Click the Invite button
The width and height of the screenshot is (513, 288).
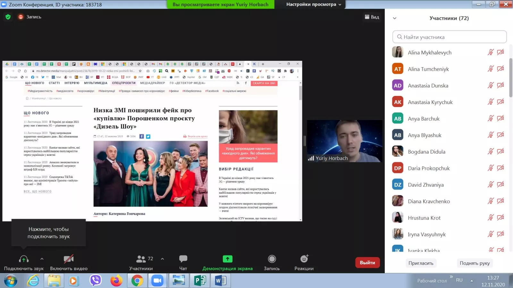click(421, 263)
